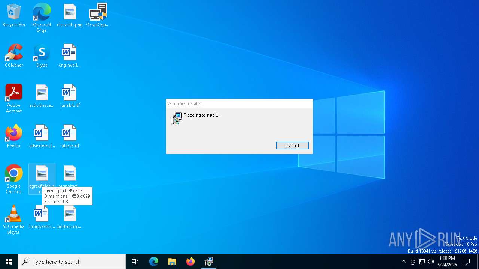Select the VisualCpp installer desktop icon
This screenshot has width=479, height=269.
coord(98,16)
